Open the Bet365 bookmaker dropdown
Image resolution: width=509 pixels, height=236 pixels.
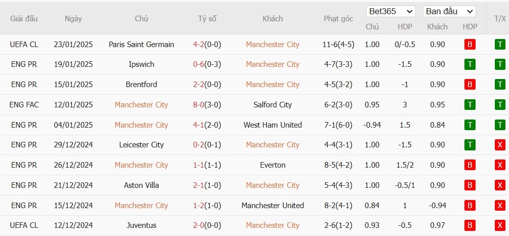[390, 11]
